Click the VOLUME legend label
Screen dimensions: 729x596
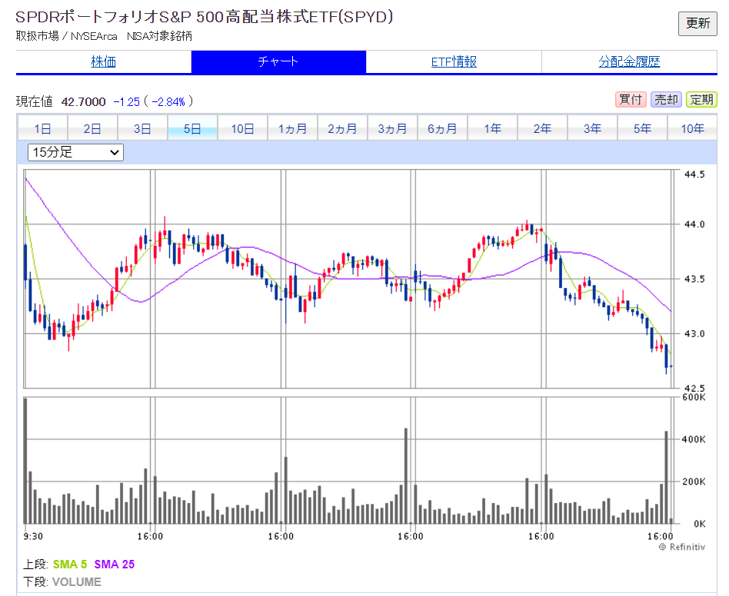[x=77, y=582]
